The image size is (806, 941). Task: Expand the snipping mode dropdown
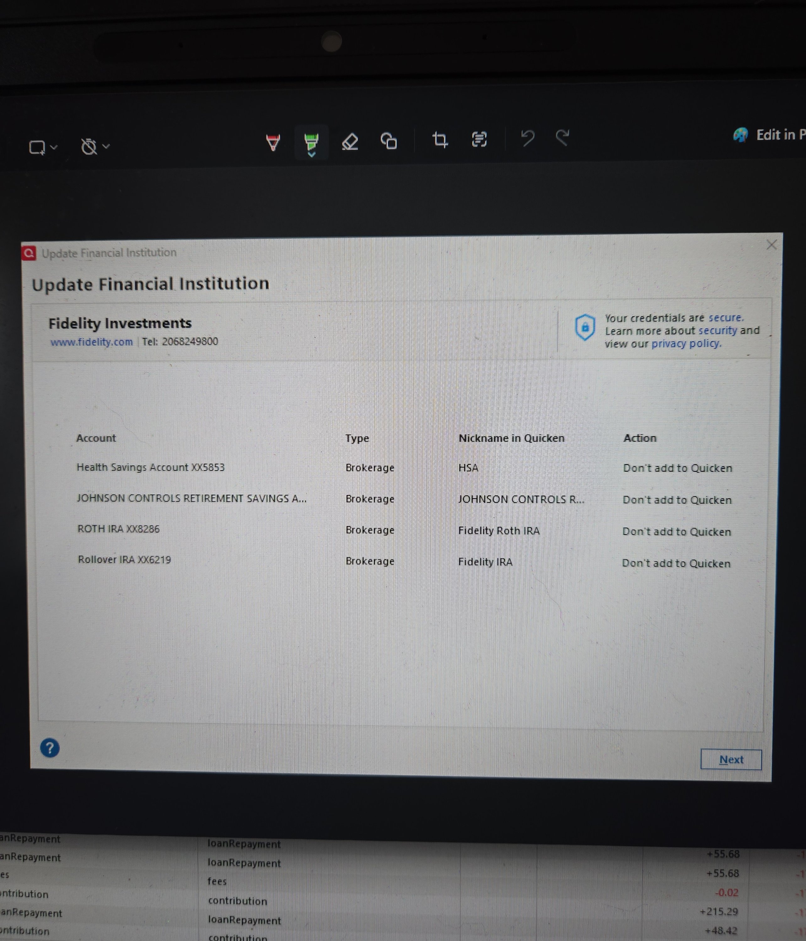click(54, 147)
